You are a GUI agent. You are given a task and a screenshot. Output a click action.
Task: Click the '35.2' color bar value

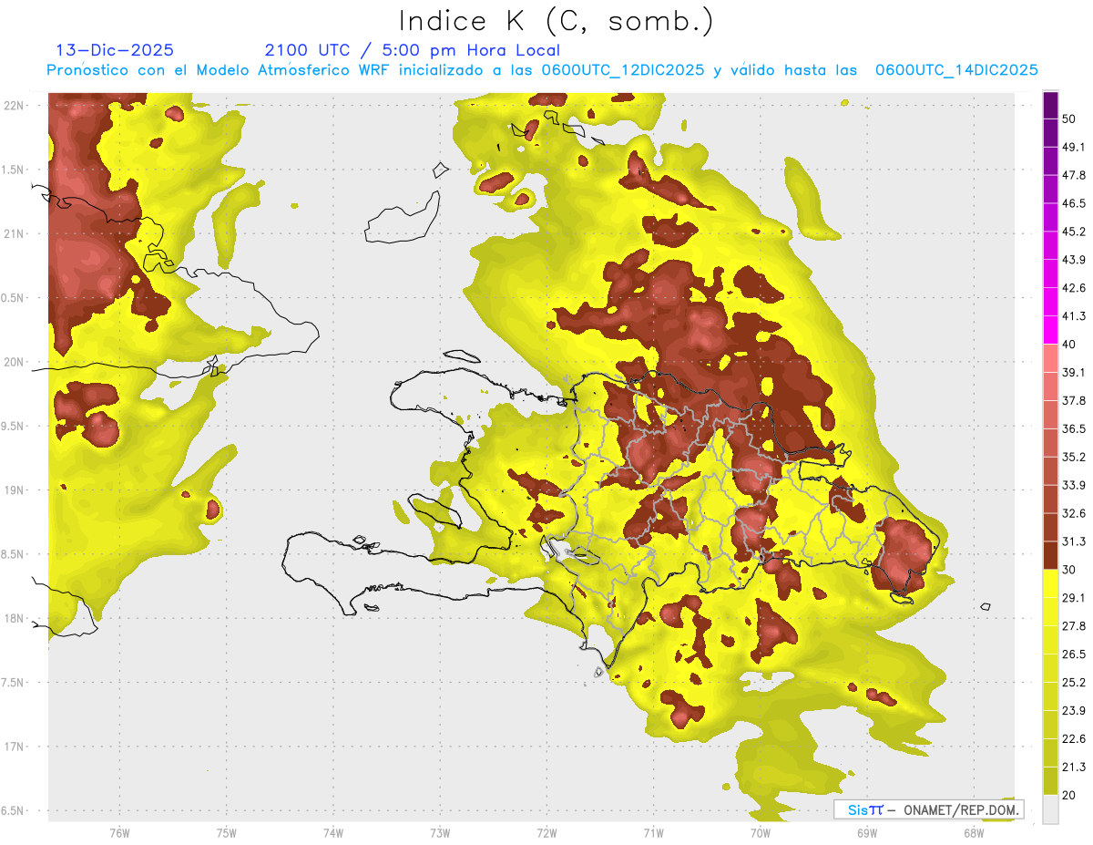pyautogui.click(x=1074, y=457)
